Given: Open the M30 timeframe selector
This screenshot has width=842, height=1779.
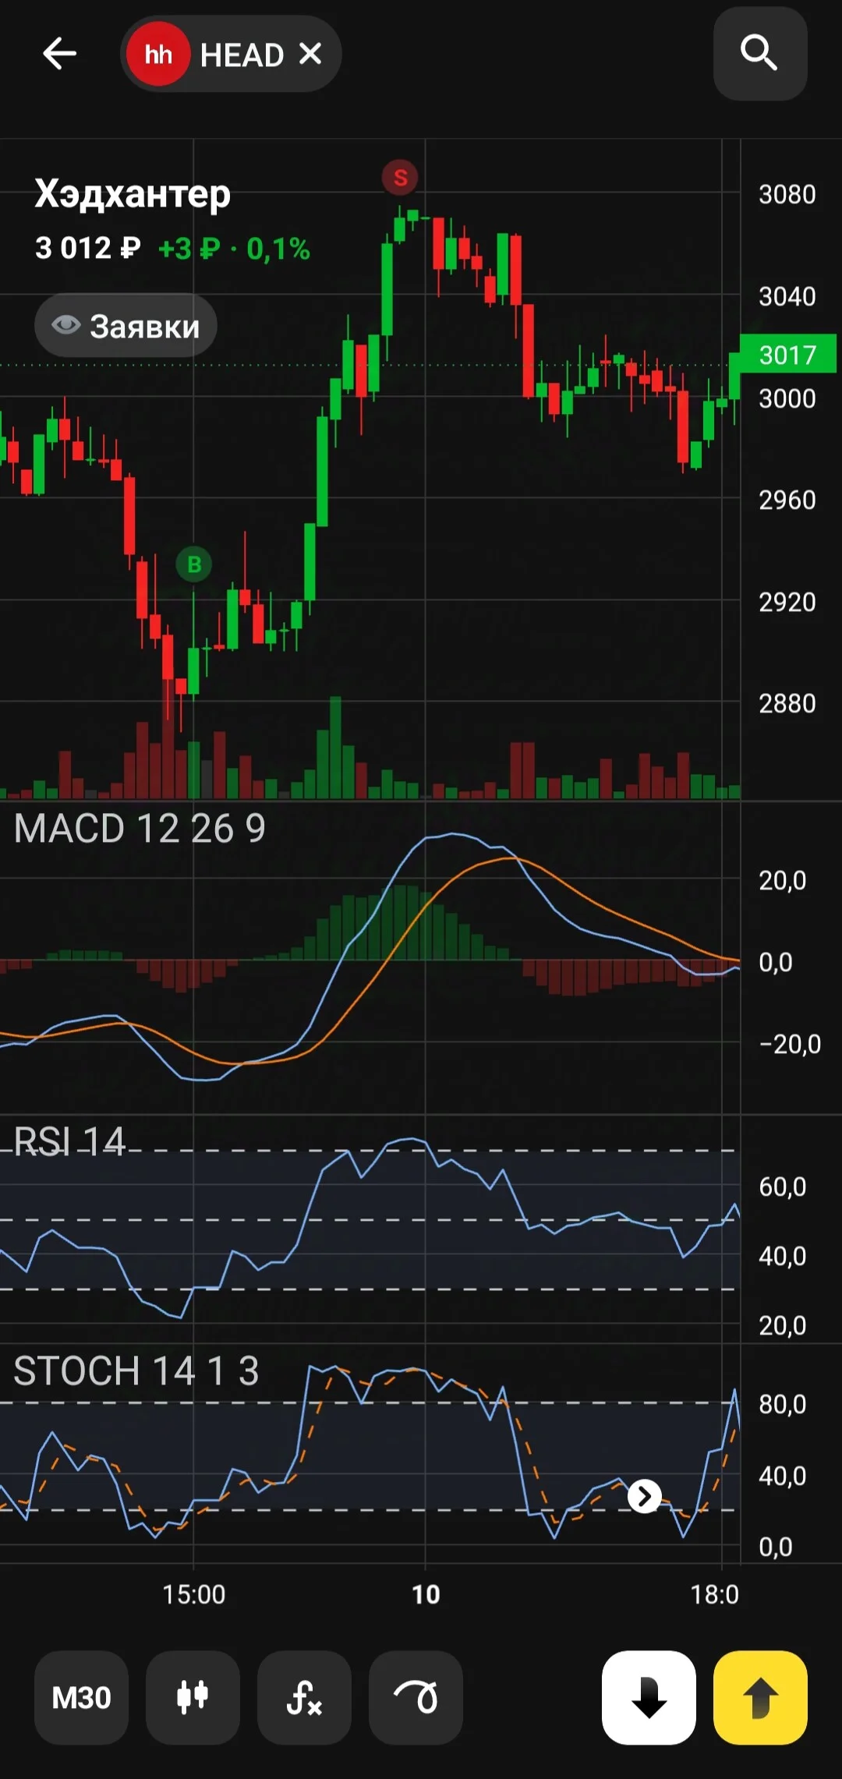Looking at the screenshot, I should pyautogui.click(x=81, y=1697).
